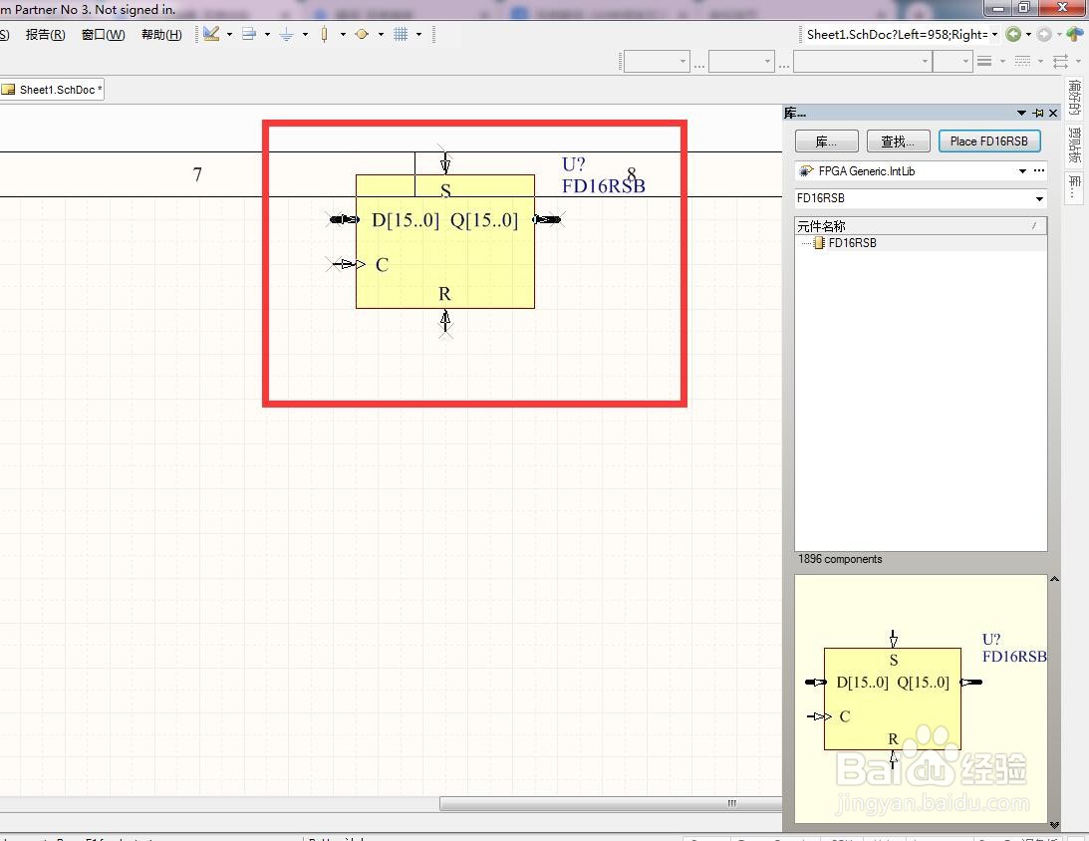The image size is (1089, 841).
Task: Open the 库... side panel tab
Action: click(x=1074, y=186)
